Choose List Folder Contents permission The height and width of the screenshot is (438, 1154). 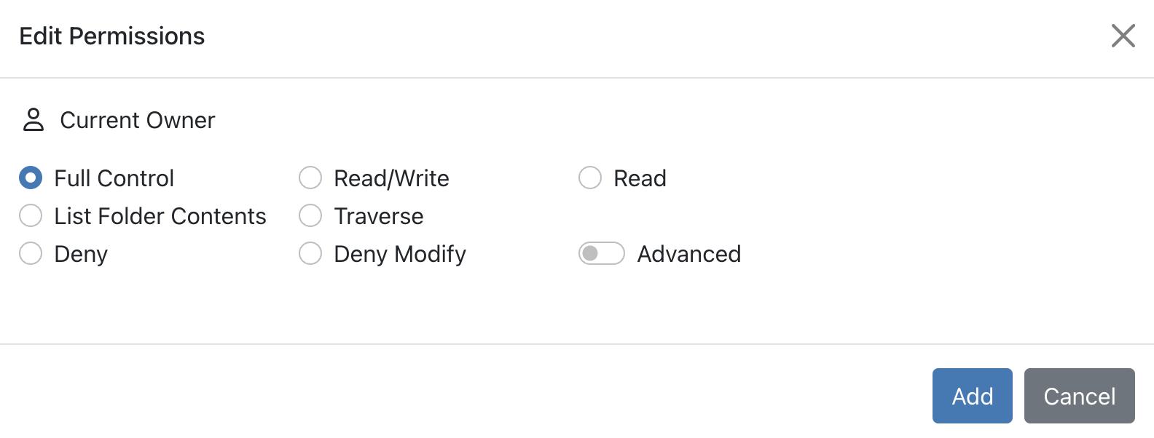point(29,215)
